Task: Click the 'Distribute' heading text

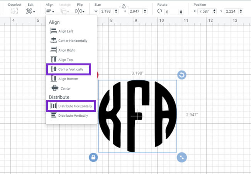Action: tap(59, 97)
